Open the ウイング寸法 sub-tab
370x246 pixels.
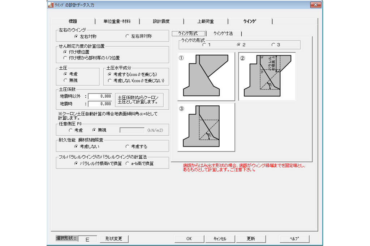tap(223, 34)
